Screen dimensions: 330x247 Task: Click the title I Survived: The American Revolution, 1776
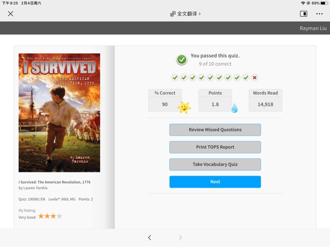point(55,182)
